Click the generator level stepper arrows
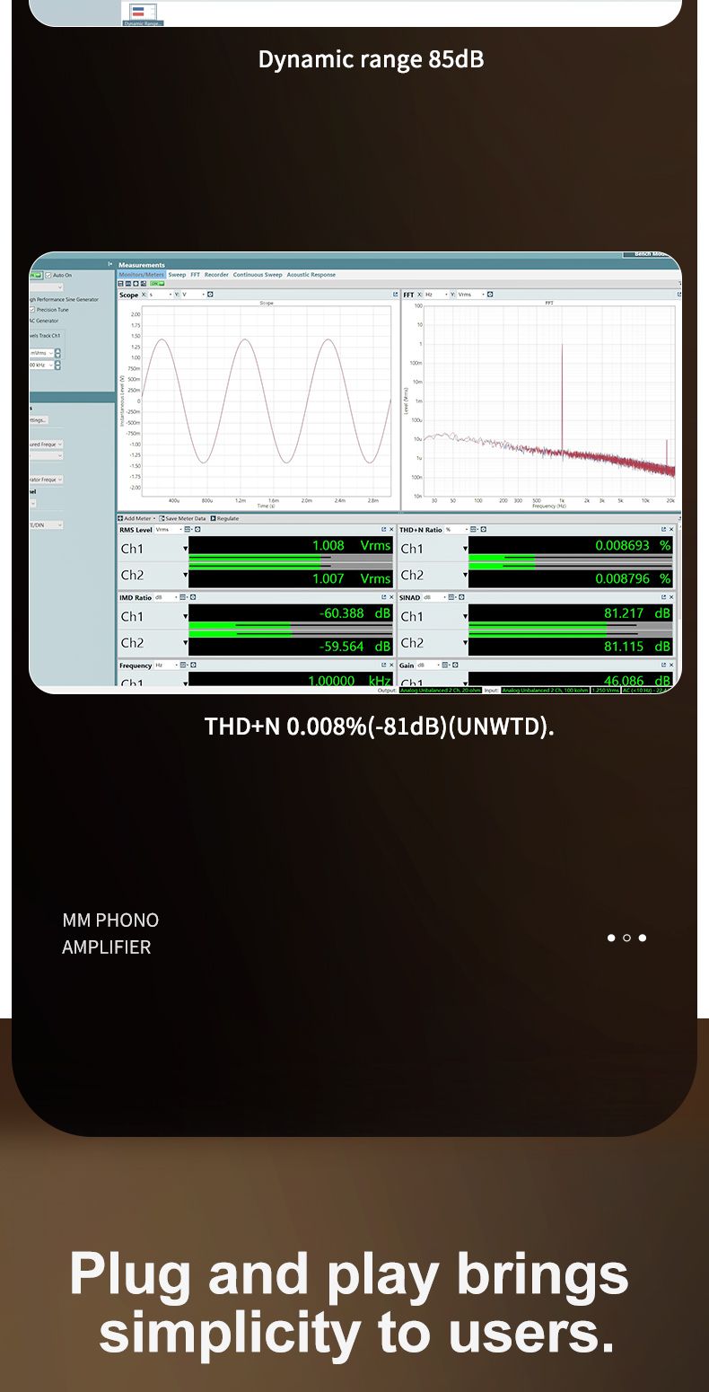The image size is (709, 1392). tap(58, 353)
